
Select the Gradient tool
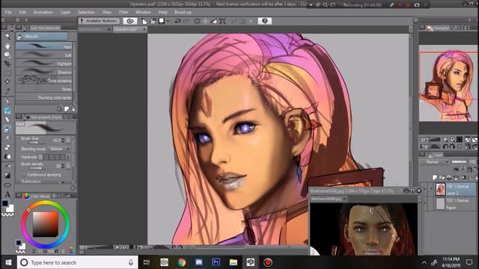(x=7, y=176)
